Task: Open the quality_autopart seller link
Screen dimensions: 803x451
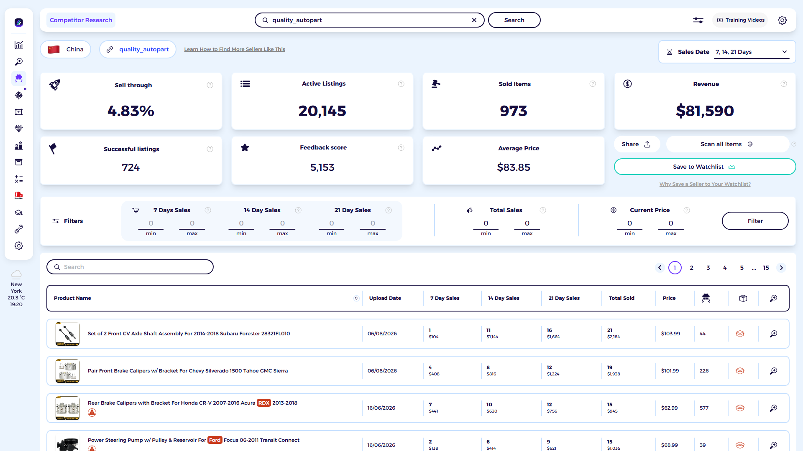Action: pos(144,49)
